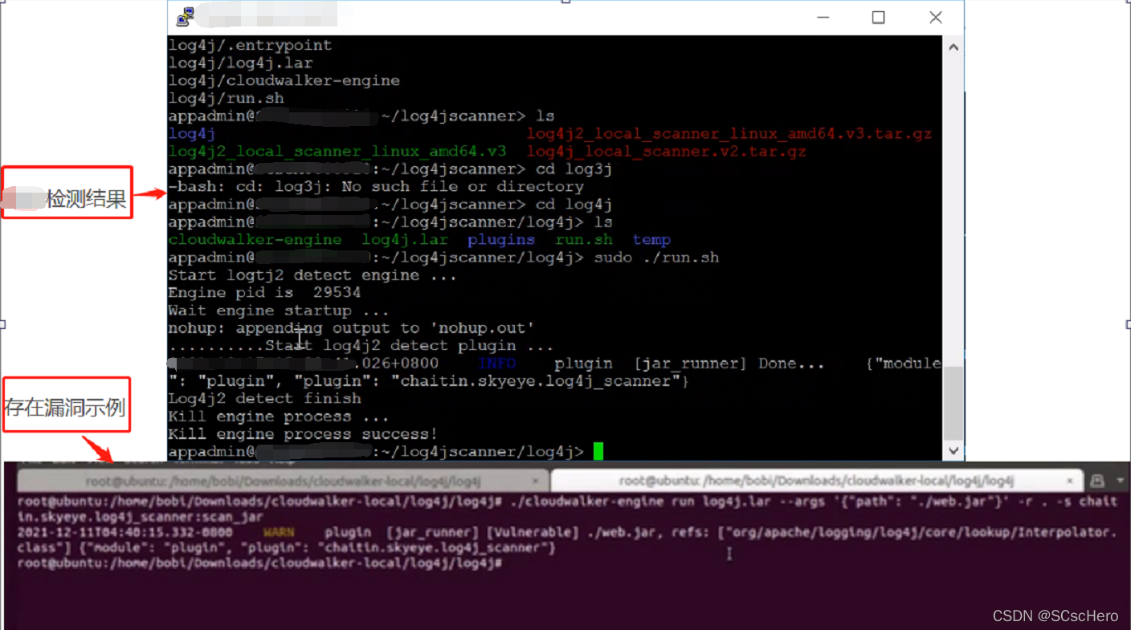This screenshot has height=630, width=1131.
Task: Open a new tab in Ubuntu terminal
Action: click(x=1097, y=481)
